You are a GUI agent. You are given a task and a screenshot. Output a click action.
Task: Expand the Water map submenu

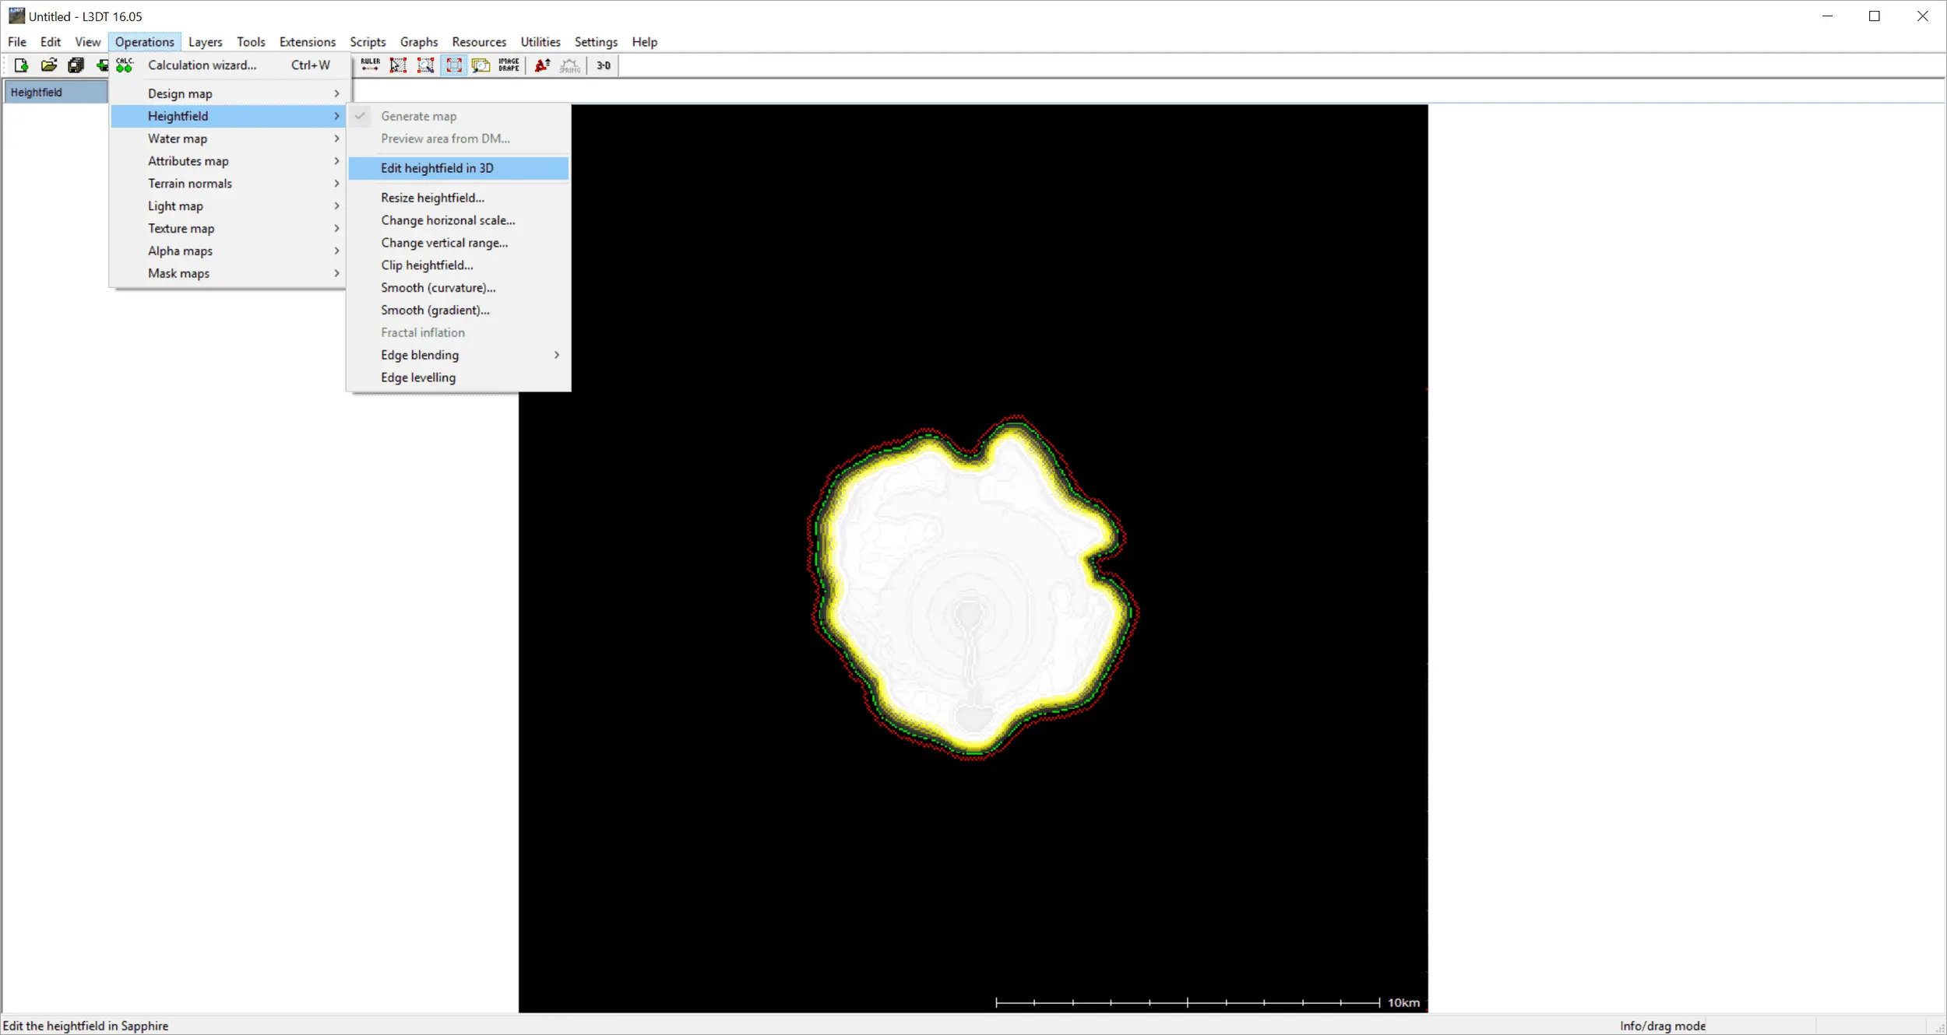click(x=228, y=139)
